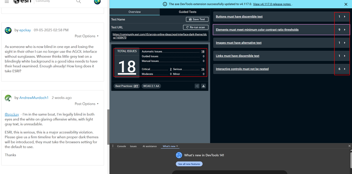352x174 pixels.
Task: Click the Manual Issues count 0
Action: (203, 61)
